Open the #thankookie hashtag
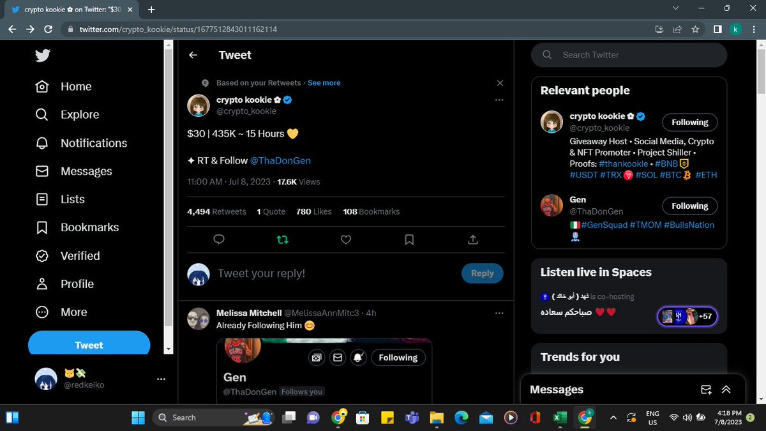Screen dimensions: 766x431 pos(624,163)
